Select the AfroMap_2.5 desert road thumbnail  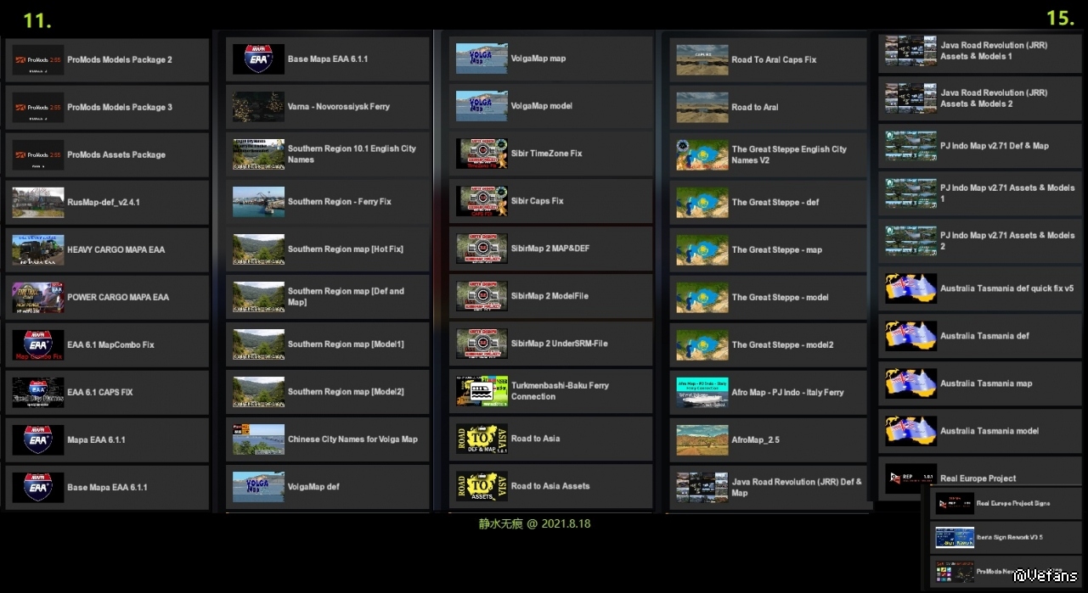pyautogui.click(x=702, y=440)
